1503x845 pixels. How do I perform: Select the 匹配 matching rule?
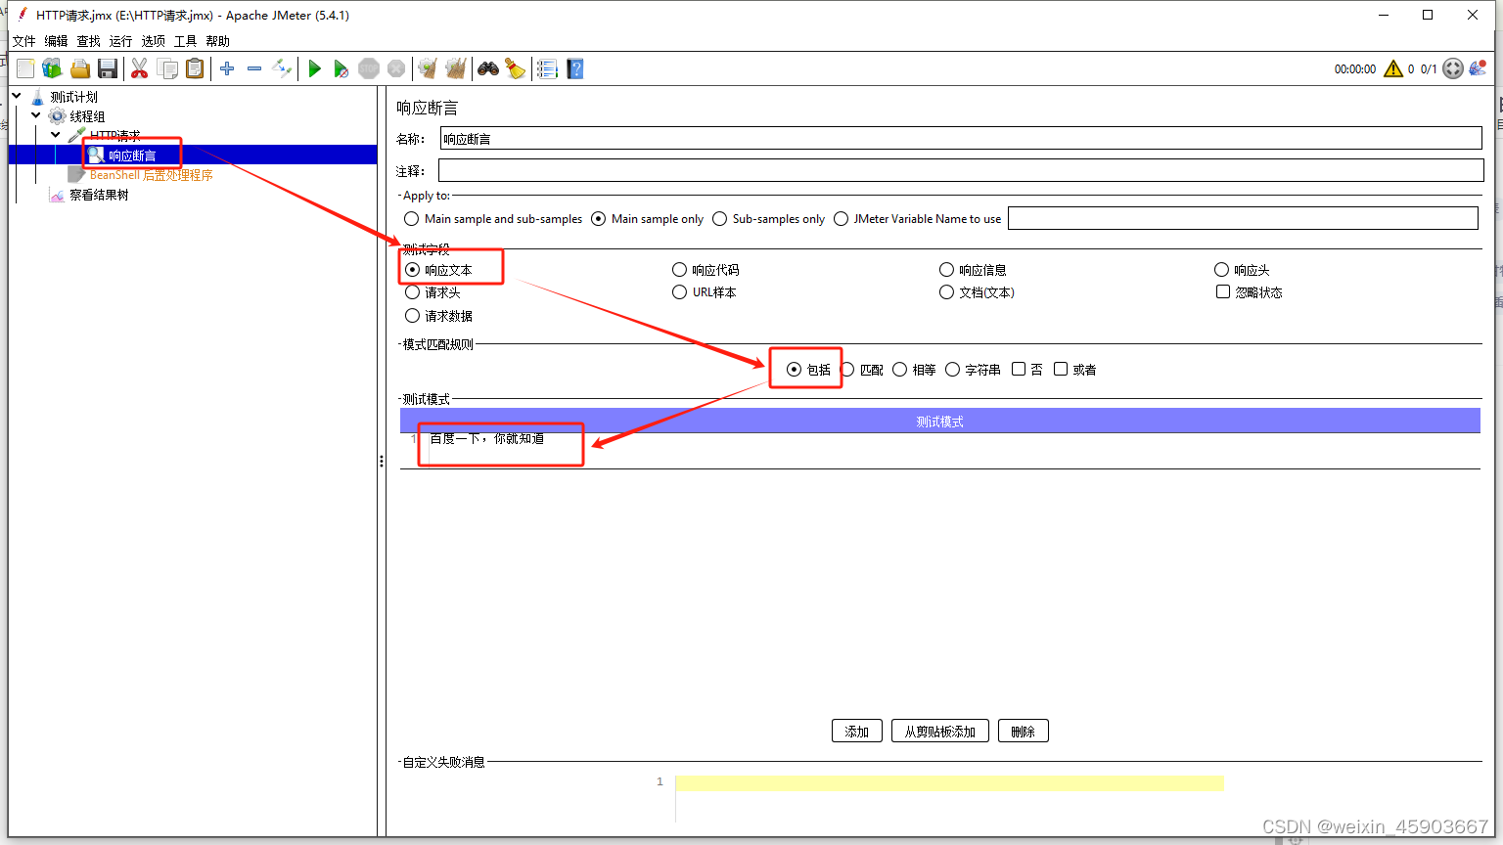[861, 370]
